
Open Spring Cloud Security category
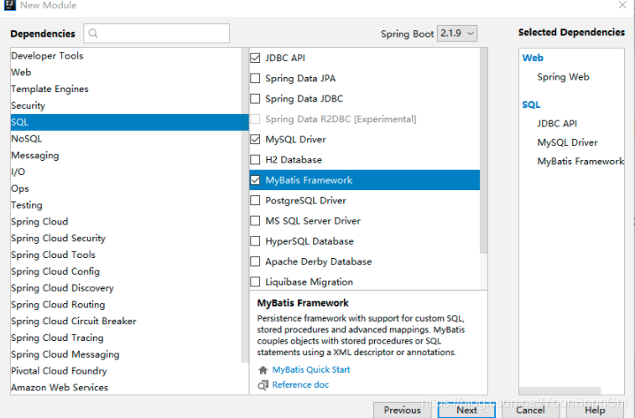tap(126, 238)
